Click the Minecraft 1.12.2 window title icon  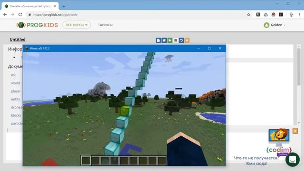27,48
